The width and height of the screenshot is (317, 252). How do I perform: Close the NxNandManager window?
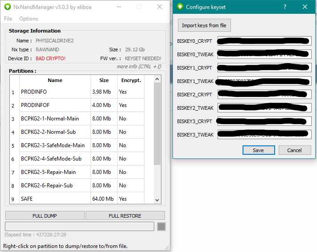pyautogui.click(x=160, y=7)
